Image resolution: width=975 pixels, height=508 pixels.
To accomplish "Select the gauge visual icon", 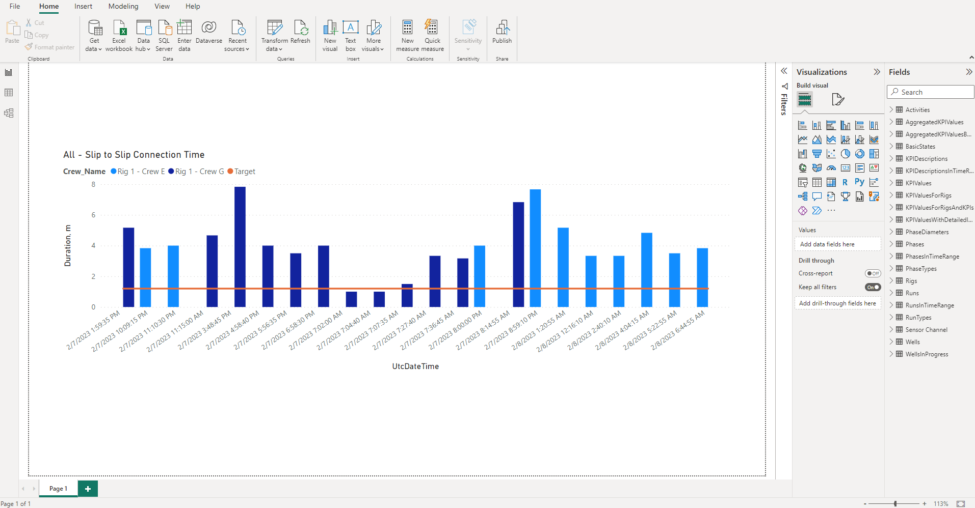I will click(x=831, y=168).
